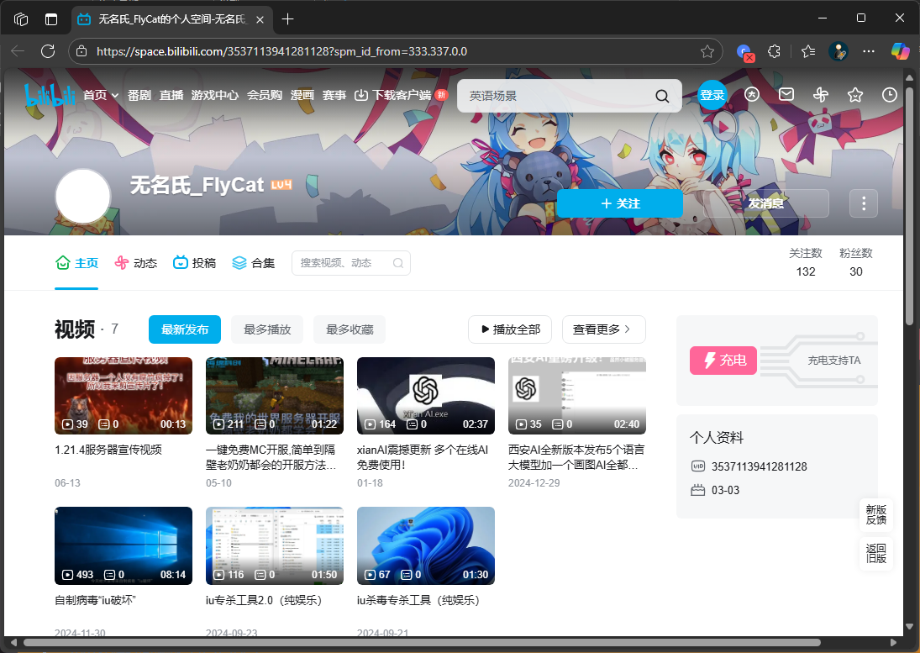Open the workspaces icon in title bar
Image resolution: width=920 pixels, height=653 pixels.
tap(21, 19)
